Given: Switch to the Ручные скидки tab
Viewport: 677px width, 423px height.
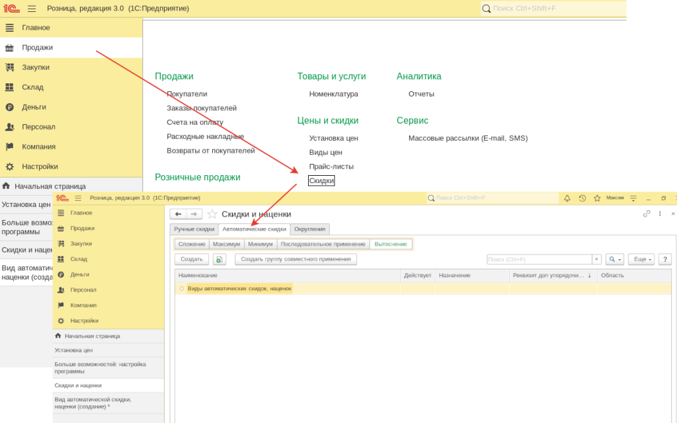Looking at the screenshot, I should (x=194, y=229).
